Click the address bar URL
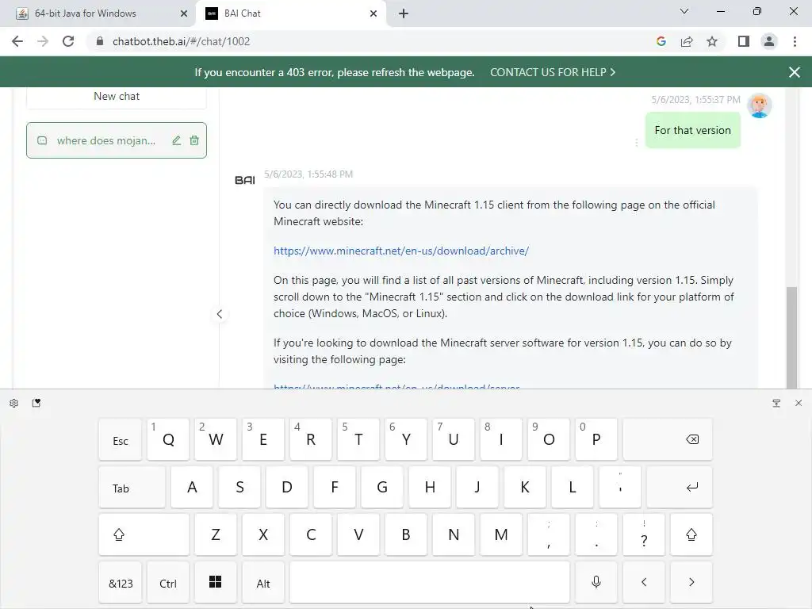 [182, 41]
